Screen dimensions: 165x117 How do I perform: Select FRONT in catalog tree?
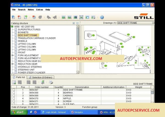point(21,52)
